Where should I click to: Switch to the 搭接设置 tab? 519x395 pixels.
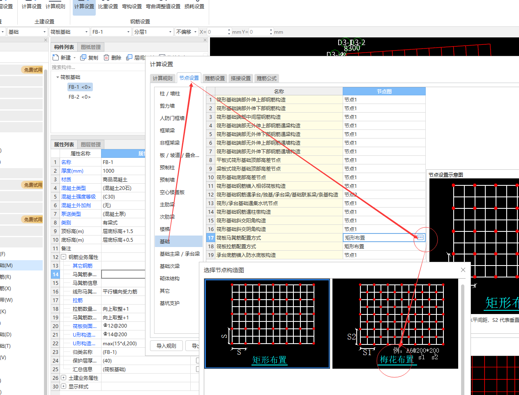point(241,78)
